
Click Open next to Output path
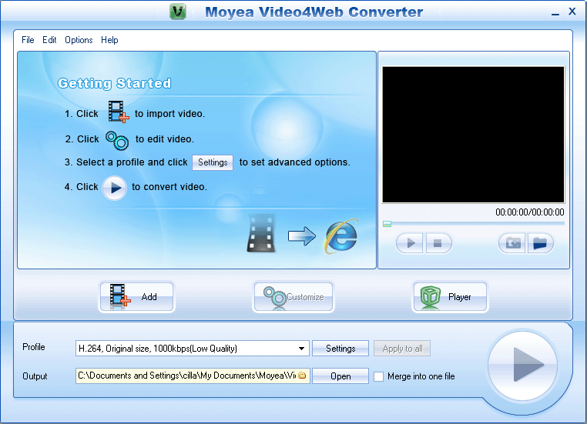tap(340, 376)
